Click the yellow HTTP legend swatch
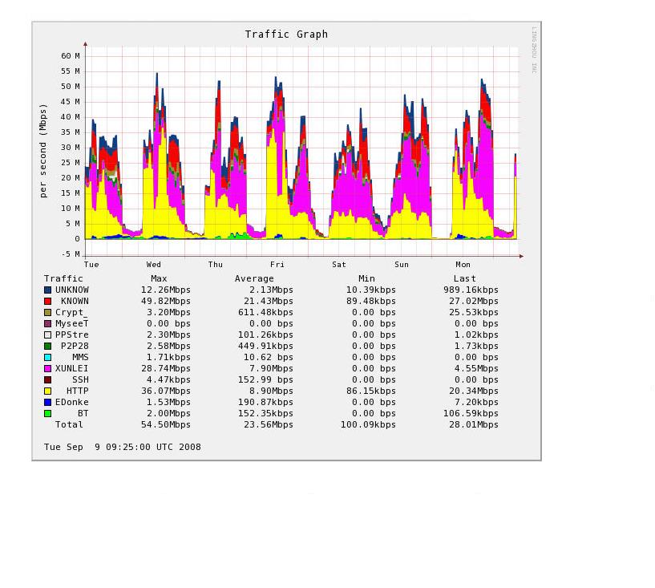 48,391
